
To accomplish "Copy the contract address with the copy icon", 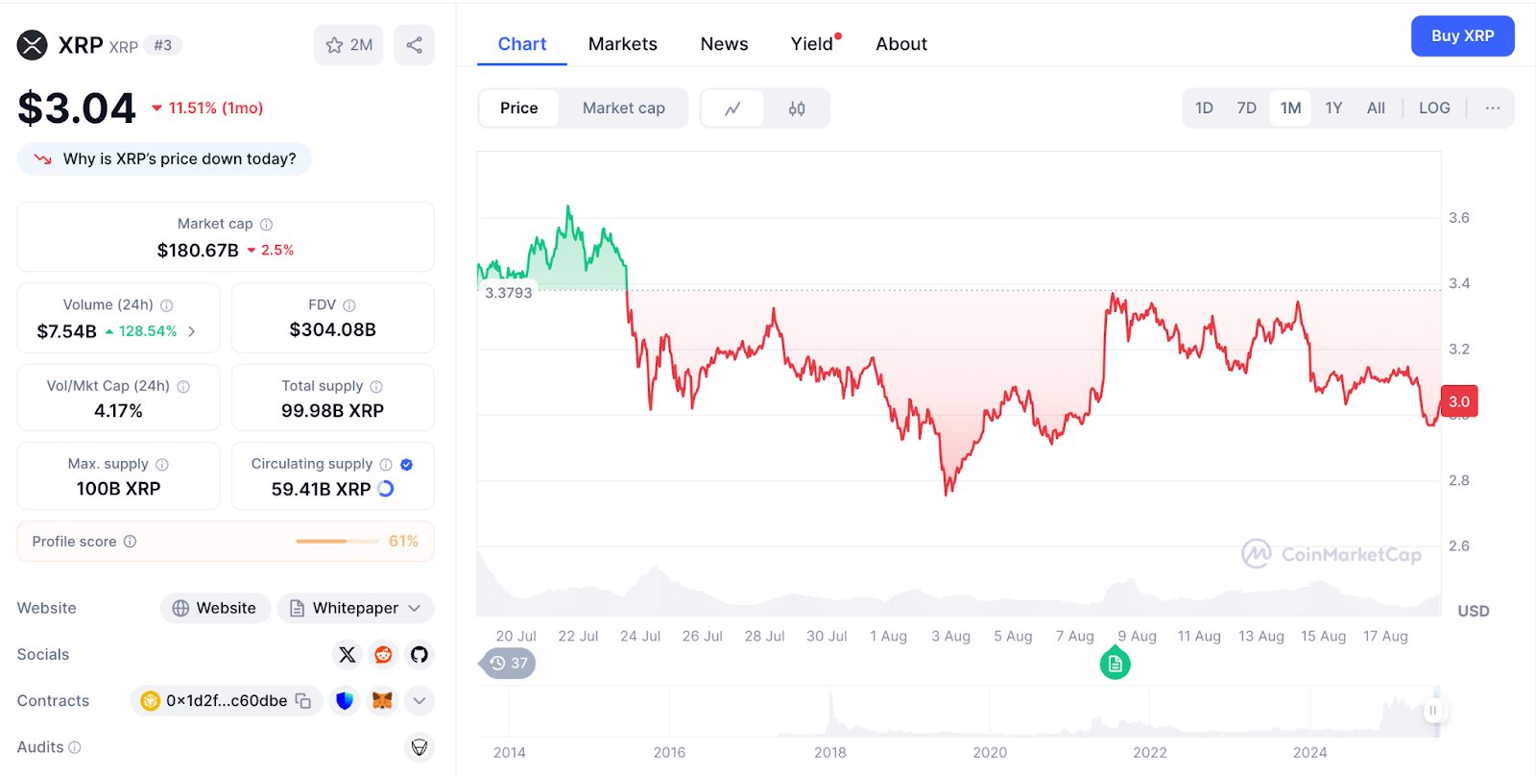I will coord(303,701).
